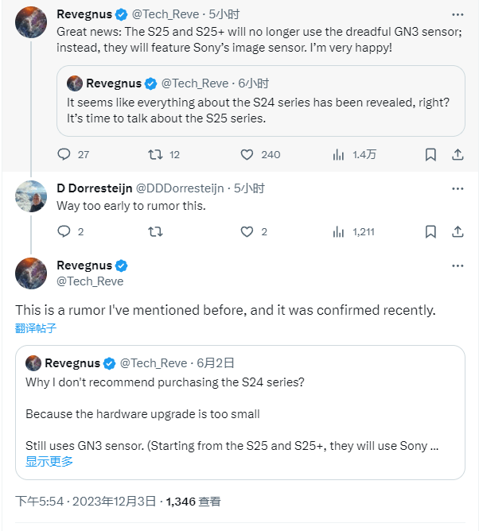Screen dimensions: 479x531
Task: Retweet D Dorresteijn's comment
Action: [x=156, y=232]
